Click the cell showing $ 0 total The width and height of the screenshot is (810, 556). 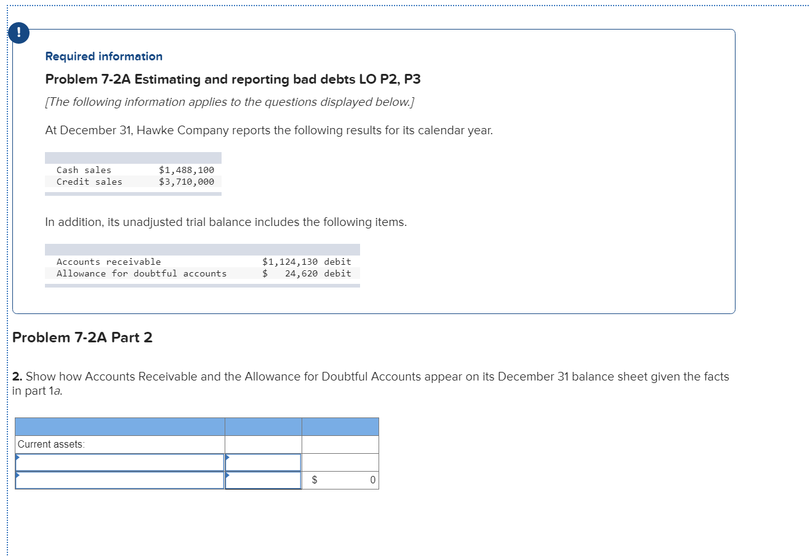[x=340, y=480]
